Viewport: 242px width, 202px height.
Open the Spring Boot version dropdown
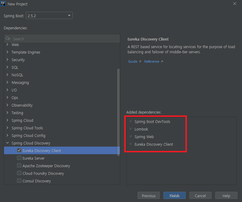[x=49, y=15]
